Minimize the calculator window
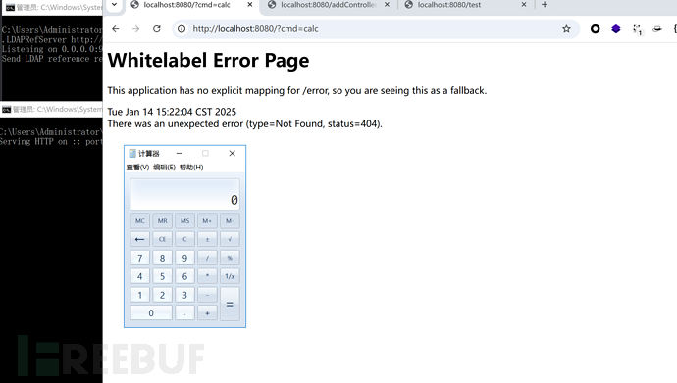 coord(180,154)
